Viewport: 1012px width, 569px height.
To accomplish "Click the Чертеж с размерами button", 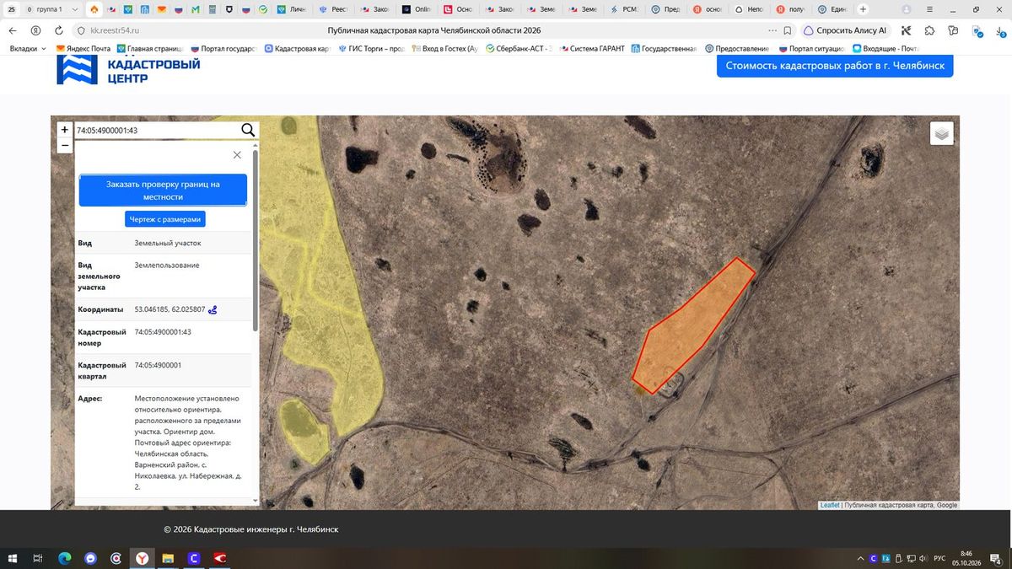I will point(165,219).
